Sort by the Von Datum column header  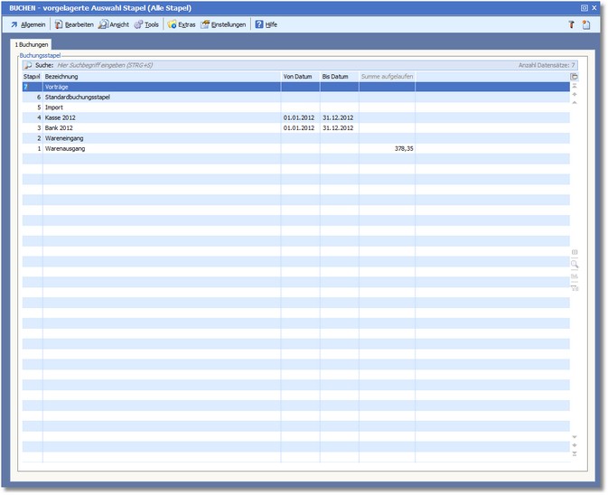[x=299, y=77]
